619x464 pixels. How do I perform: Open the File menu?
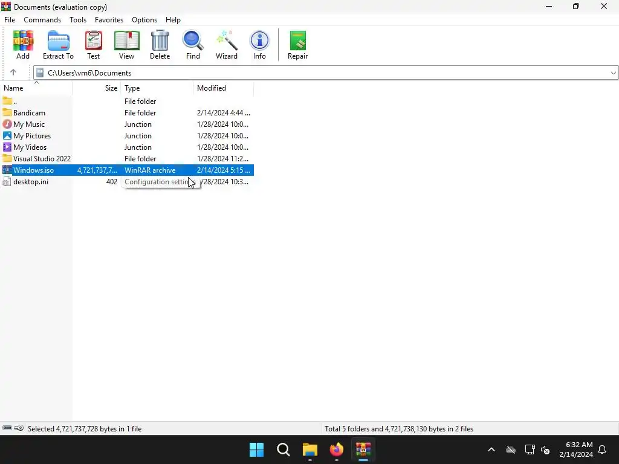point(10,20)
